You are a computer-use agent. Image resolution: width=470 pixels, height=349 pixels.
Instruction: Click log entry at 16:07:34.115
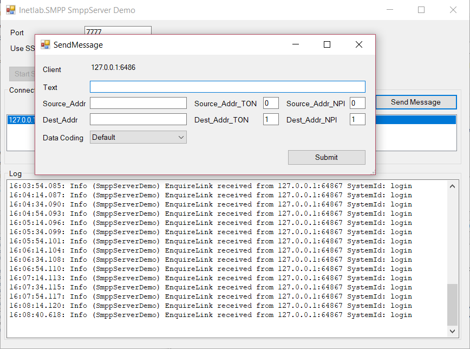(x=211, y=287)
